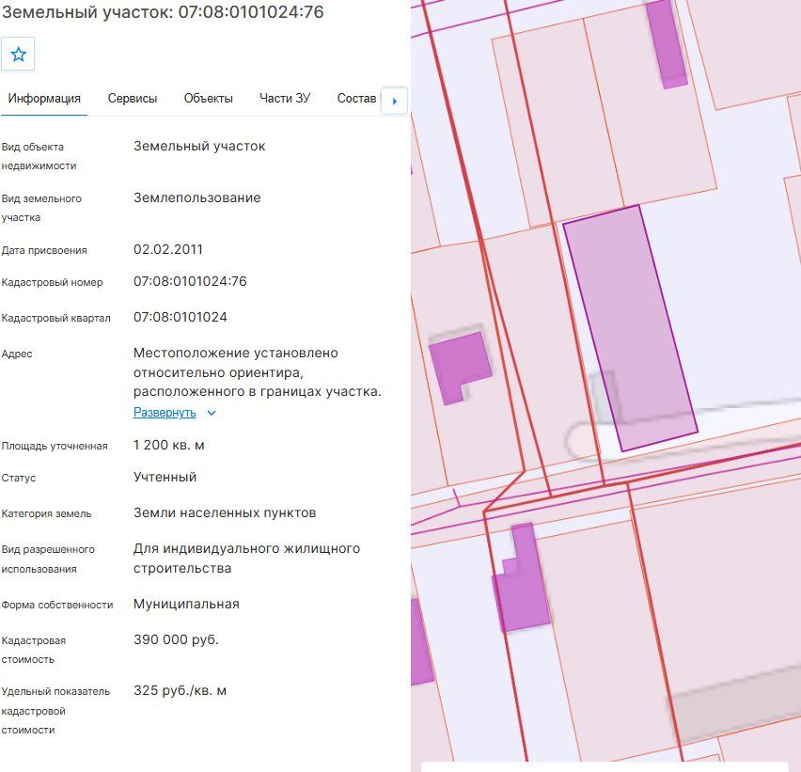Screen dimensions: 801x772
Task: Select the highlighted purple parcel on map
Action: coord(631,328)
